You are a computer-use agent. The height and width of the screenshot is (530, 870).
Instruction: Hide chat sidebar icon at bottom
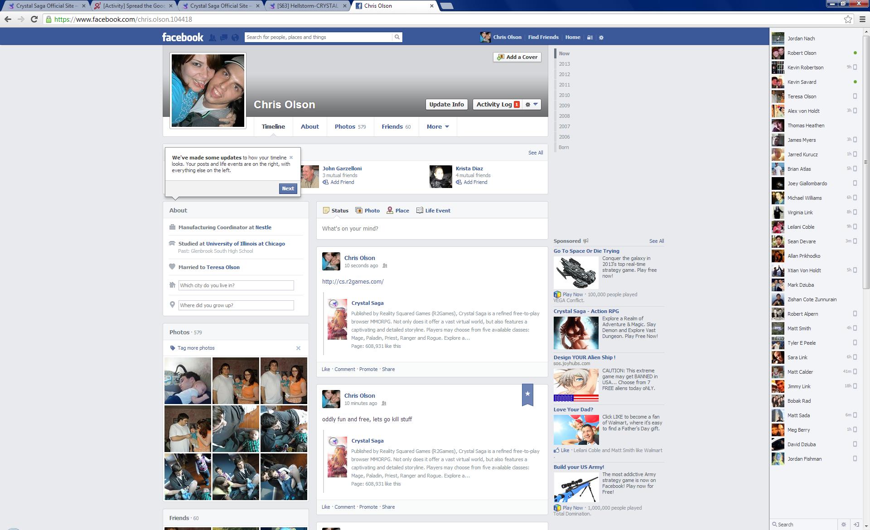tap(856, 524)
